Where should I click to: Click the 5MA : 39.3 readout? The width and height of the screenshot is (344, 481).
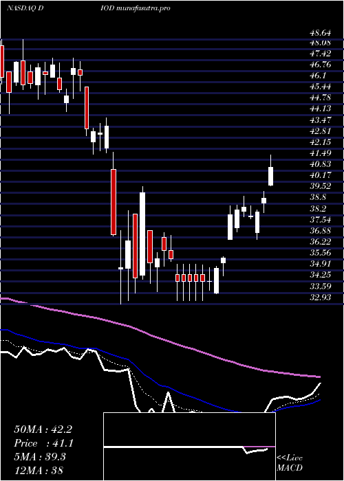(40, 457)
